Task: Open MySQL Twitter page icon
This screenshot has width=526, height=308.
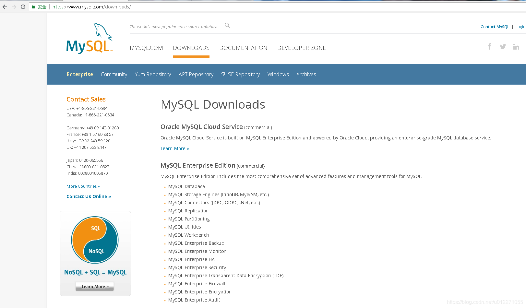Action: coord(503,47)
